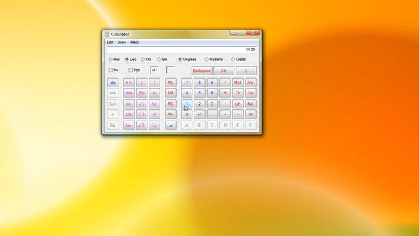Click the highlighted digit 1 key
Viewport: 419px width, 236px height.
pyautogui.click(x=187, y=104)
